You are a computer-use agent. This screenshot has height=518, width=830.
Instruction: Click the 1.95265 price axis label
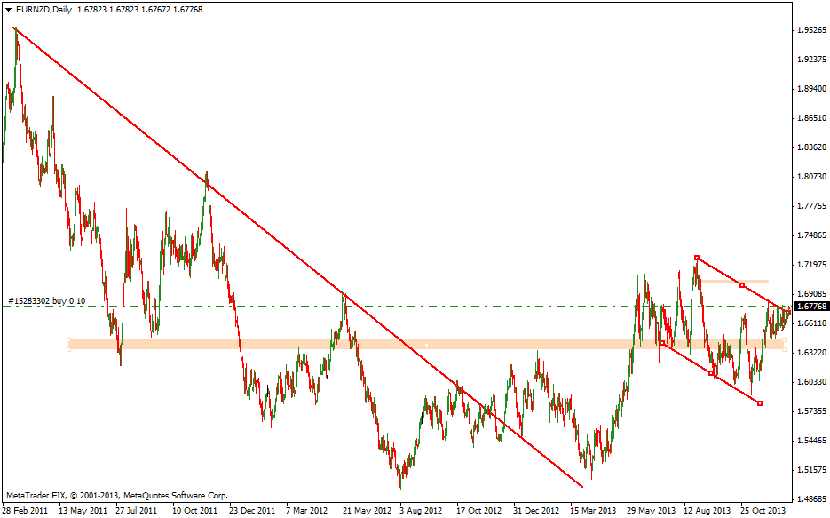coord(809,30)
